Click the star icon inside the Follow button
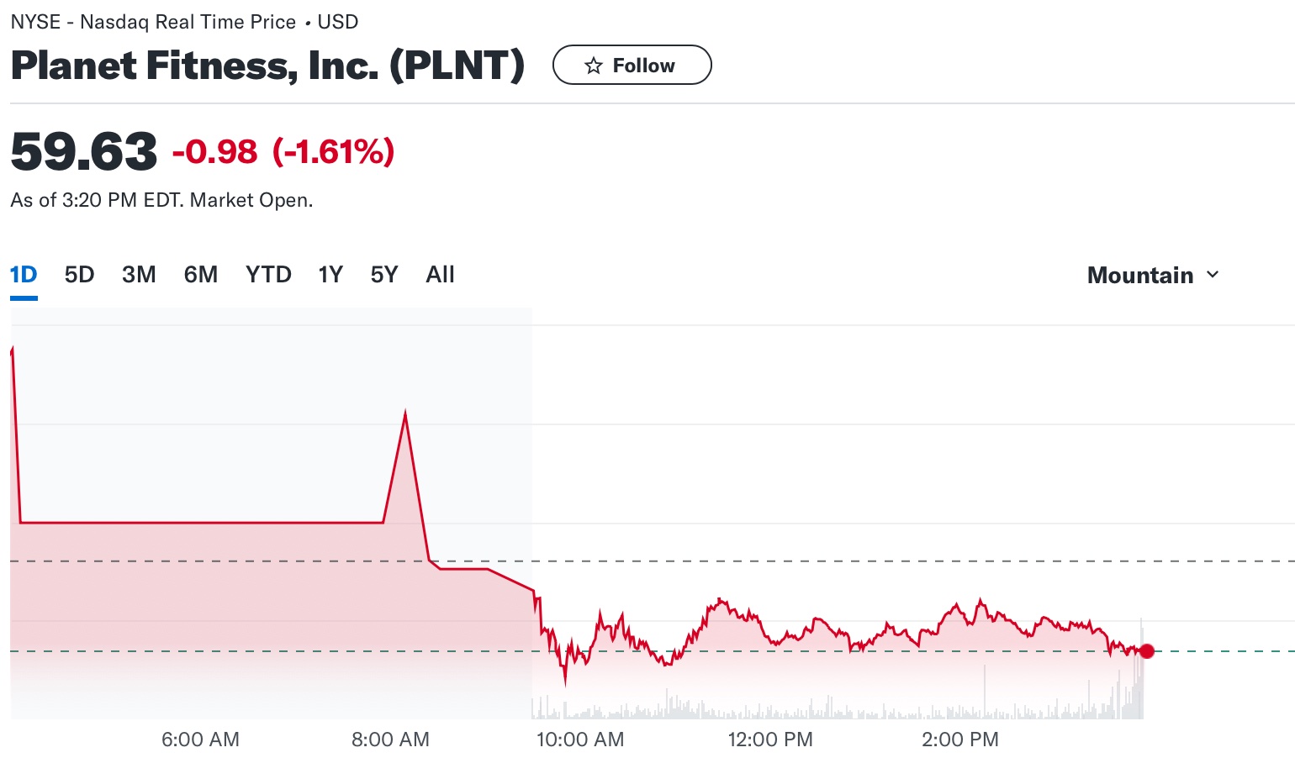Image resolution: width=1295 pixels, height=758 pixels. (595, 65)
